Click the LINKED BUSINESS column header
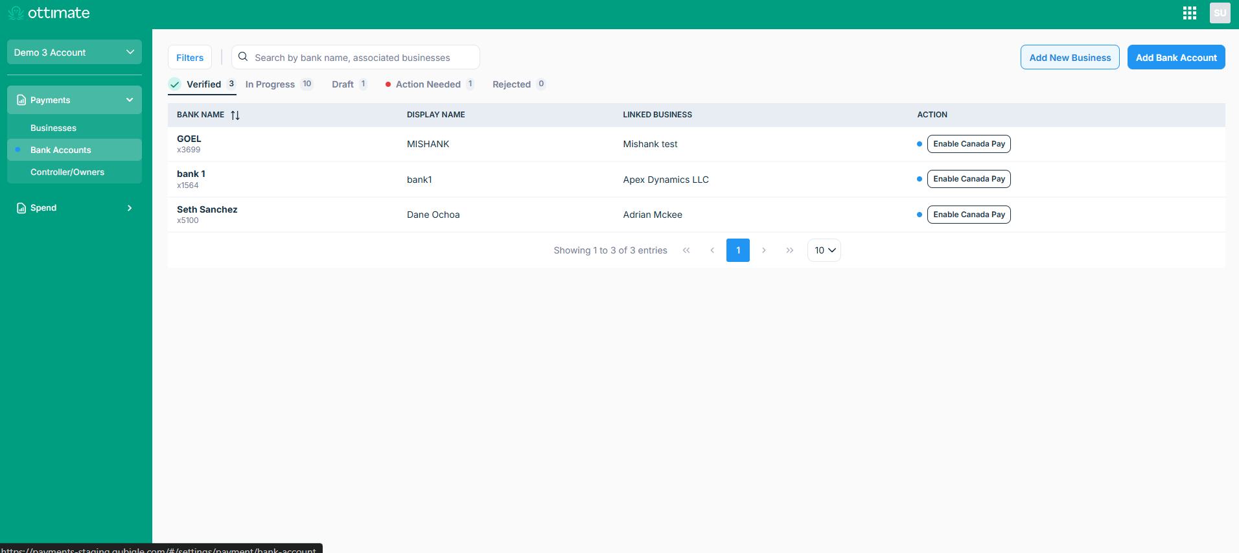The image size is (1239, 553). point(657,115)
